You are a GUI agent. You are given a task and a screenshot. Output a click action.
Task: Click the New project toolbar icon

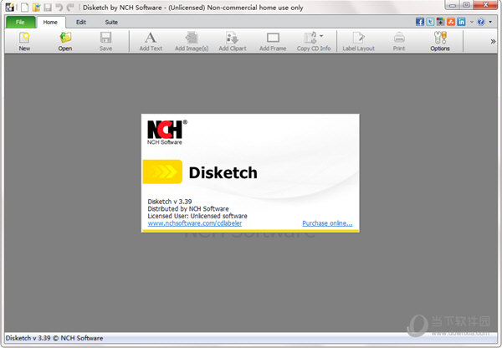24,40
